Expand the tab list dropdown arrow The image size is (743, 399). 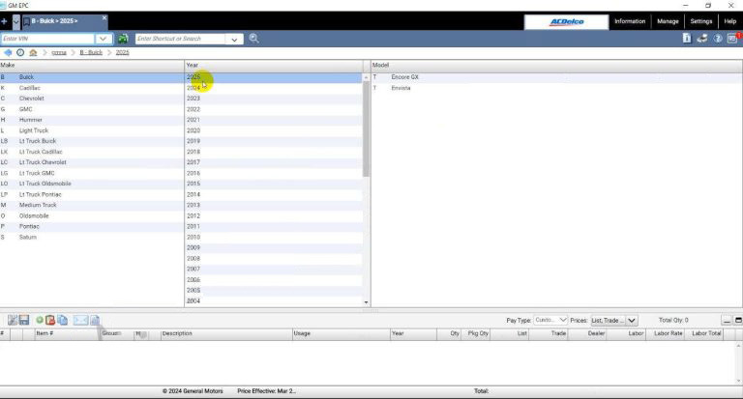[16, 21]
